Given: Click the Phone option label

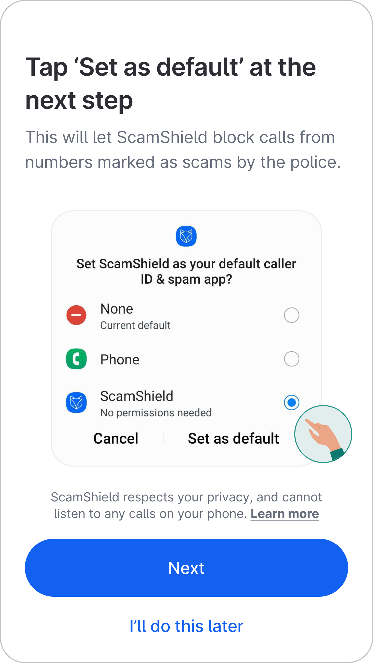Looking at the screenshot, I should tap(120, 360).
